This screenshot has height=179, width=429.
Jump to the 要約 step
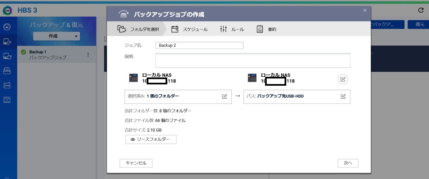point(266,29)
